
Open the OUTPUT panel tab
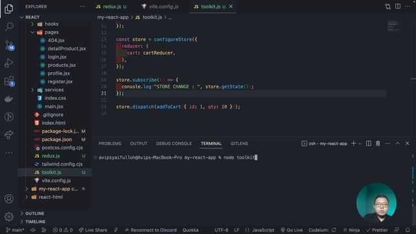click(x=138, y=143)
